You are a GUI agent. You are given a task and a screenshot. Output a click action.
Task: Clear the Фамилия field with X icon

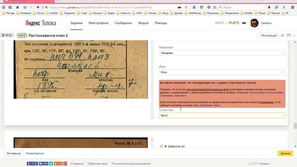point(283,53)
